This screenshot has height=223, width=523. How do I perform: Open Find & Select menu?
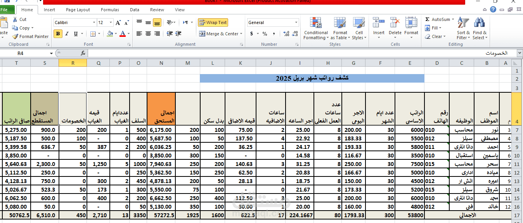pos(480,29)
